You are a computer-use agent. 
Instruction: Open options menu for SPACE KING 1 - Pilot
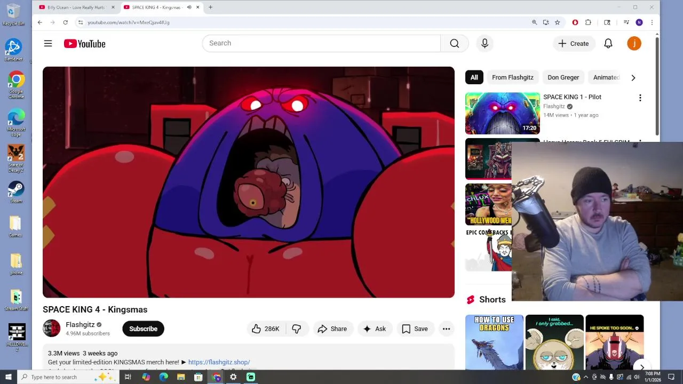pyautogui.click(x=640, y=98)
